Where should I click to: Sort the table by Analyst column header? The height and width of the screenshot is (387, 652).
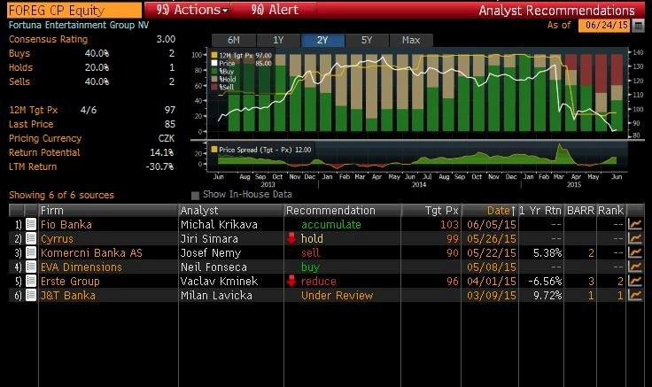[x=231, y=211]
